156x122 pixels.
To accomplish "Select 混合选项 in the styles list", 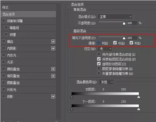I will click(28, 14).
